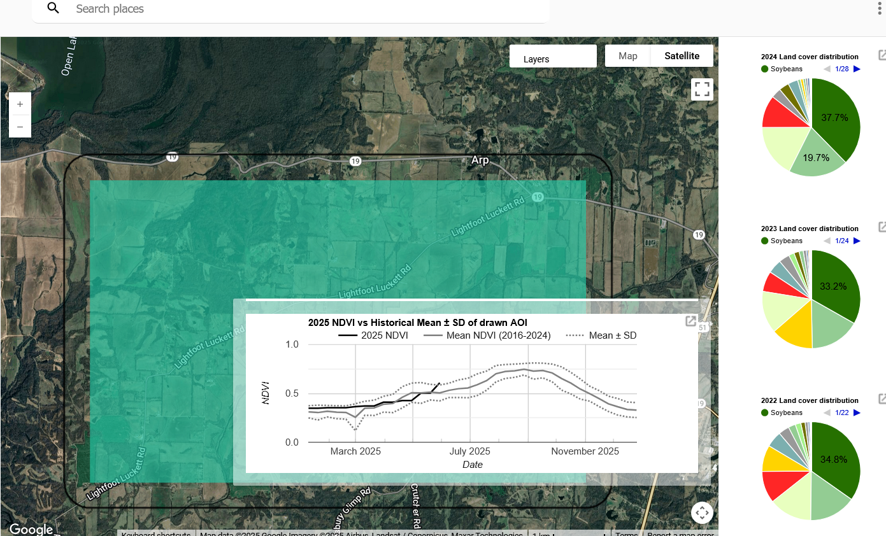The width and height of the screenshot is (886, 536).
Task: Click the 2025 NDVI legend entry
Action: 373,335
